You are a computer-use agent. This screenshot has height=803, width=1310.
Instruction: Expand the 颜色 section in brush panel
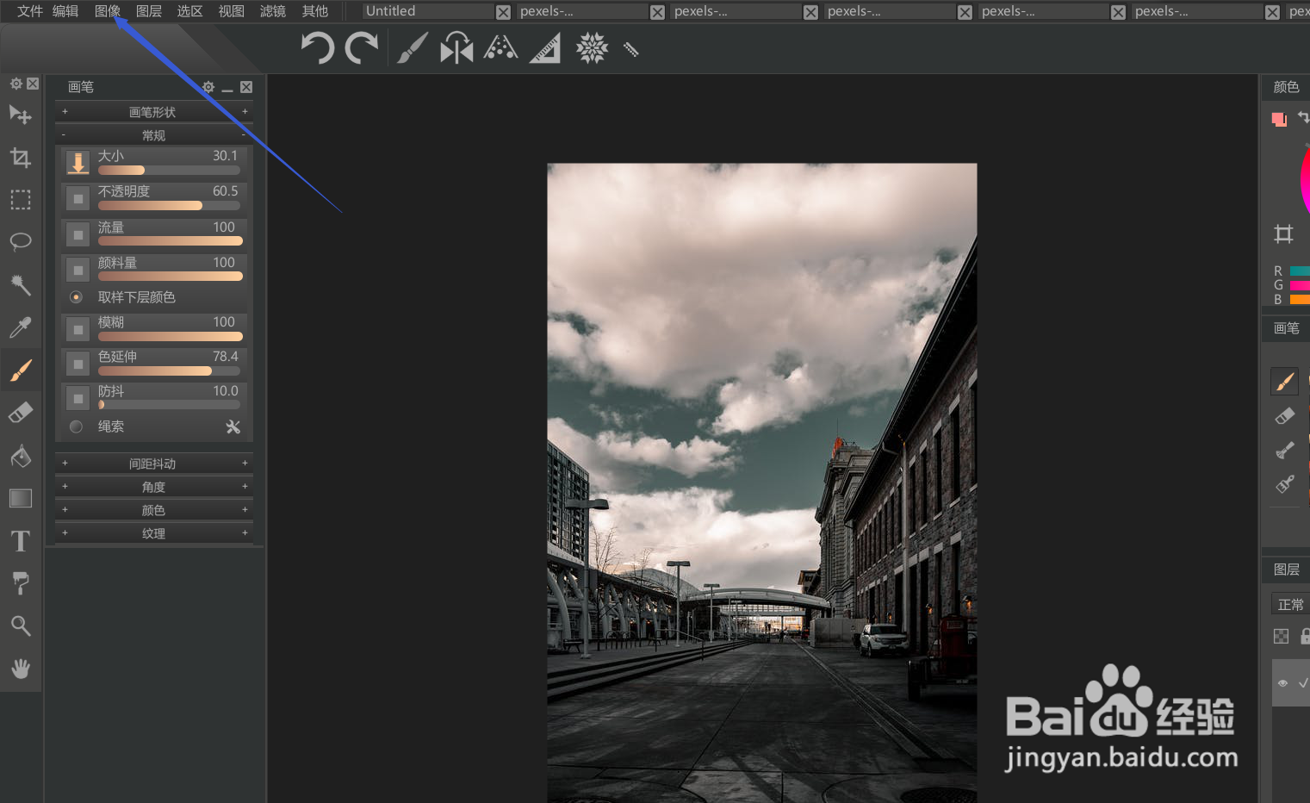tap(154, 510)
